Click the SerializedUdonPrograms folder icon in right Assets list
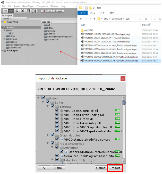Viewport: 162px width, 174px height. coord(45,36)
